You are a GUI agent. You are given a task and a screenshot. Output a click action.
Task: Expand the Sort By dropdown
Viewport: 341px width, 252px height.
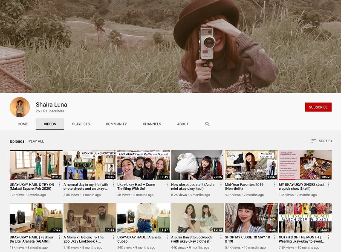point(322,141)
